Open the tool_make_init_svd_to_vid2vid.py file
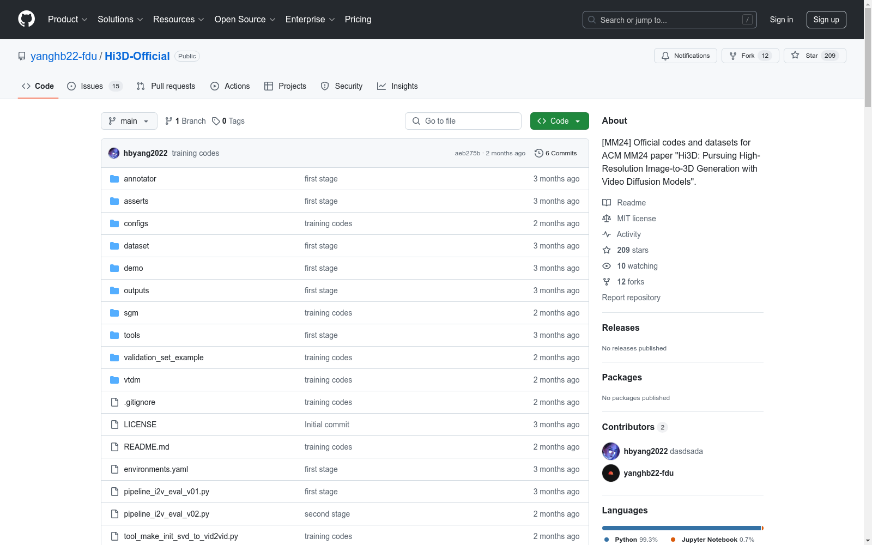Viewport: 872px width, 545px height. 181,536
